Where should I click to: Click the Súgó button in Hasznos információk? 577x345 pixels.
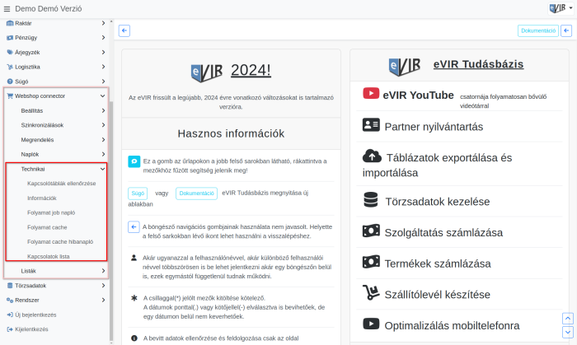click(x=138, y=193)
